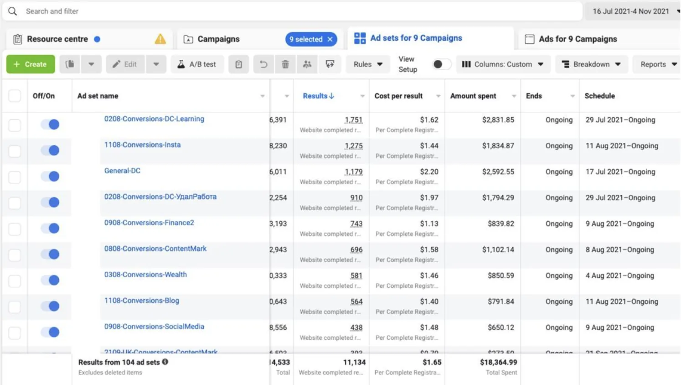Image resolution: width=681 pixels, height=385 pixels.
Task: Click the undo arrow icon
Action: point(263,64)
